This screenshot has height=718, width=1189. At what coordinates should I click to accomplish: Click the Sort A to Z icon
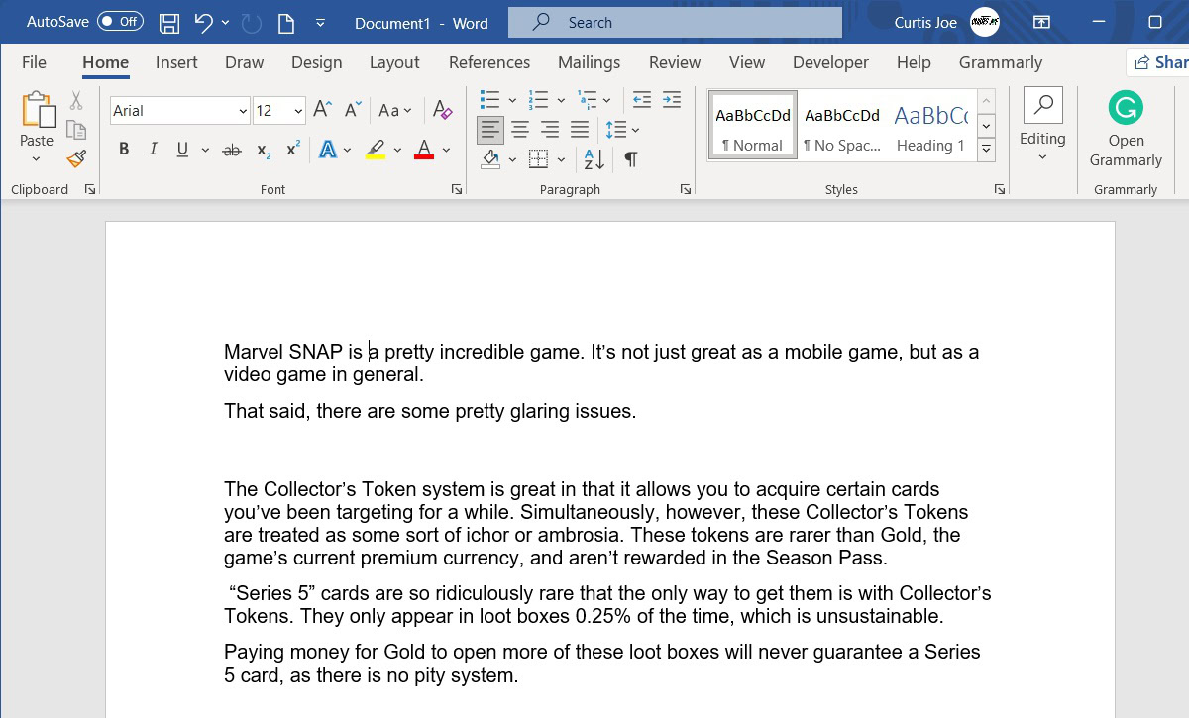(x=594, y=159)
